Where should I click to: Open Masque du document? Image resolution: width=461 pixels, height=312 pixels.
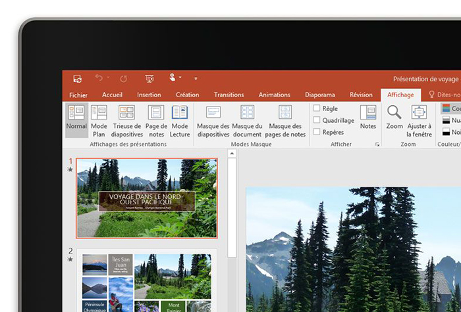[x=247, y=119]
